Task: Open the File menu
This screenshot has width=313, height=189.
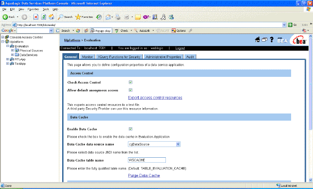Action: 4,9
